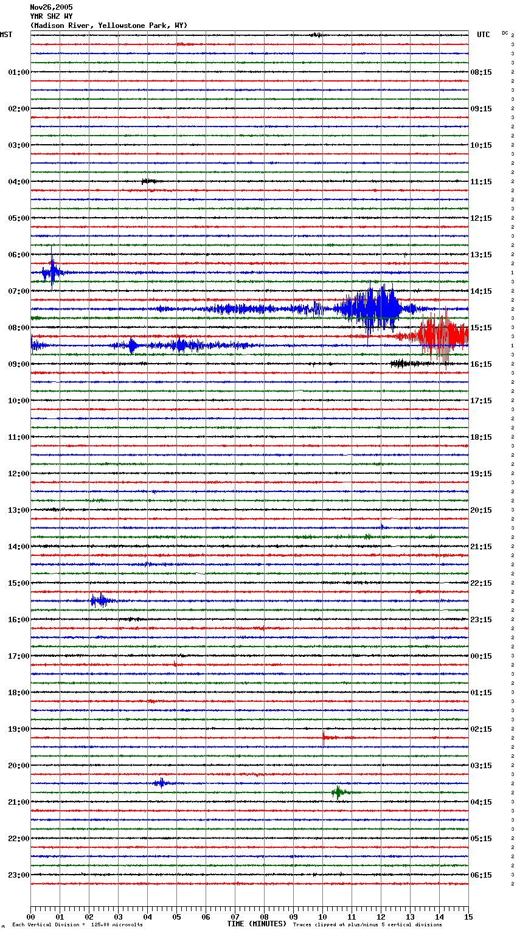The image size is (517, 933).
Task: Click the minute 12 axis tick label
Action: coord(381,917)
